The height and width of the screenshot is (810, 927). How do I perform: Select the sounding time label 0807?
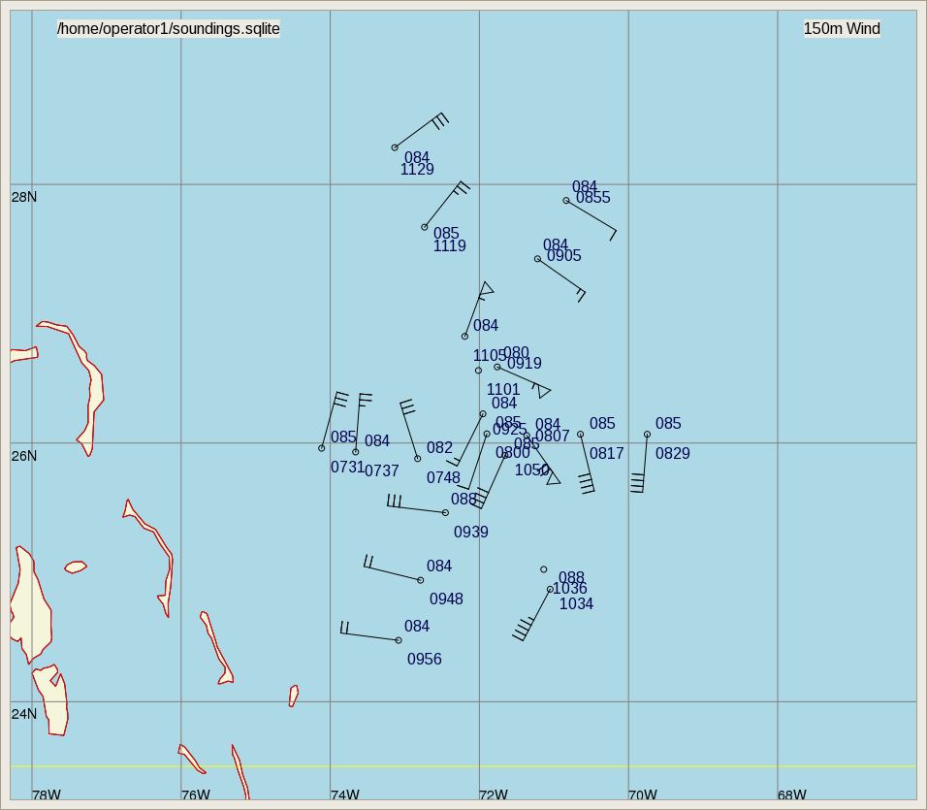(x=552, y=436)
